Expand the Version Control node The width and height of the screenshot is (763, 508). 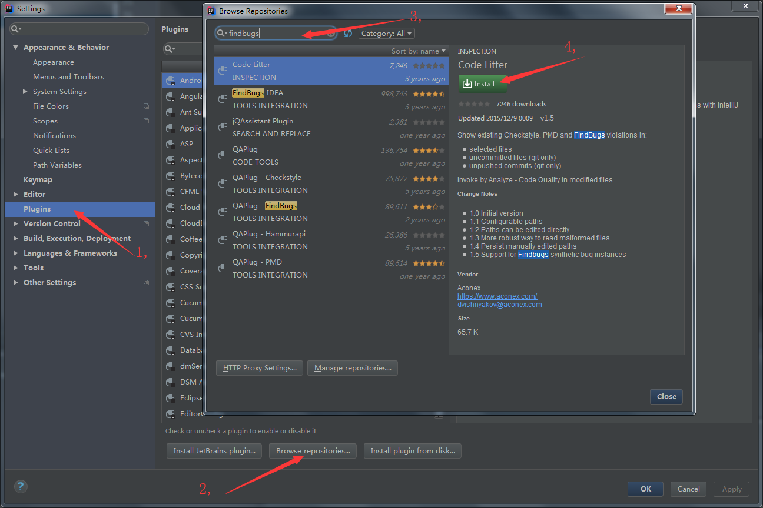(16, 224)
